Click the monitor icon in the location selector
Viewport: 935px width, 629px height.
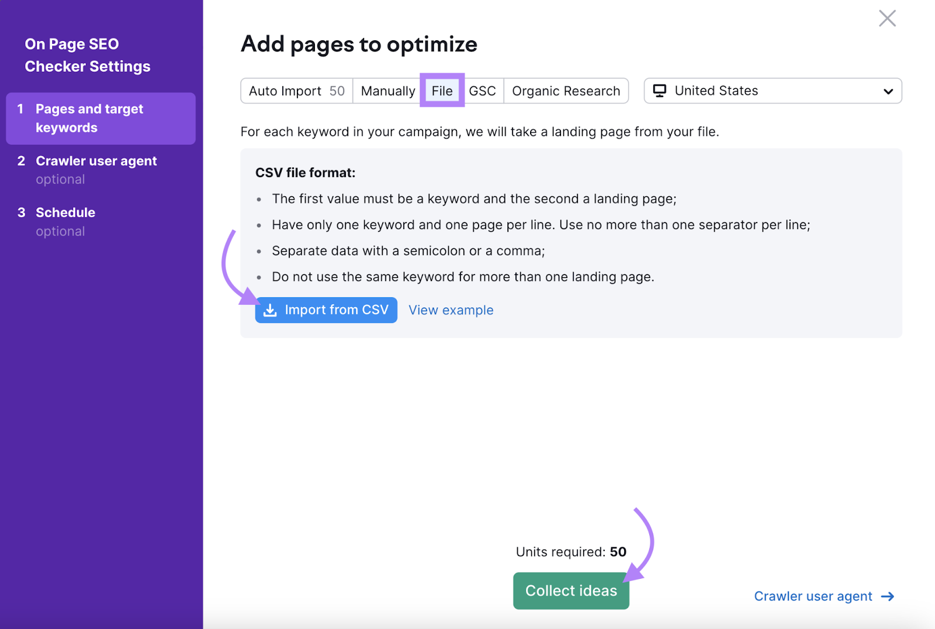(660, 91)
